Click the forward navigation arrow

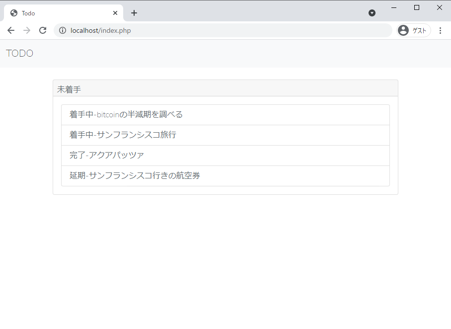click(x=27, y=30)
